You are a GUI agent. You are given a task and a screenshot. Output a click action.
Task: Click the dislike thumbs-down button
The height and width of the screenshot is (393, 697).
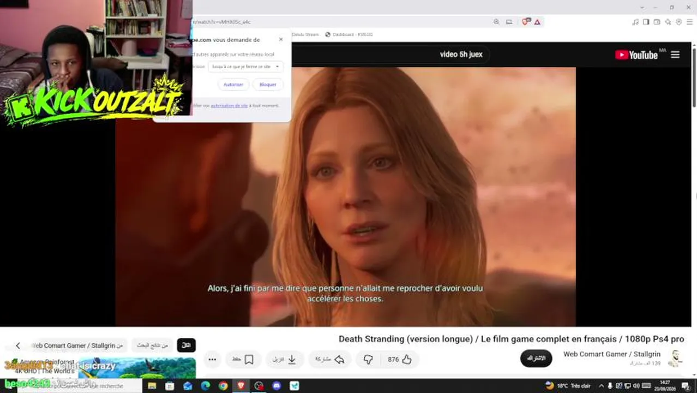coord(368,359)
